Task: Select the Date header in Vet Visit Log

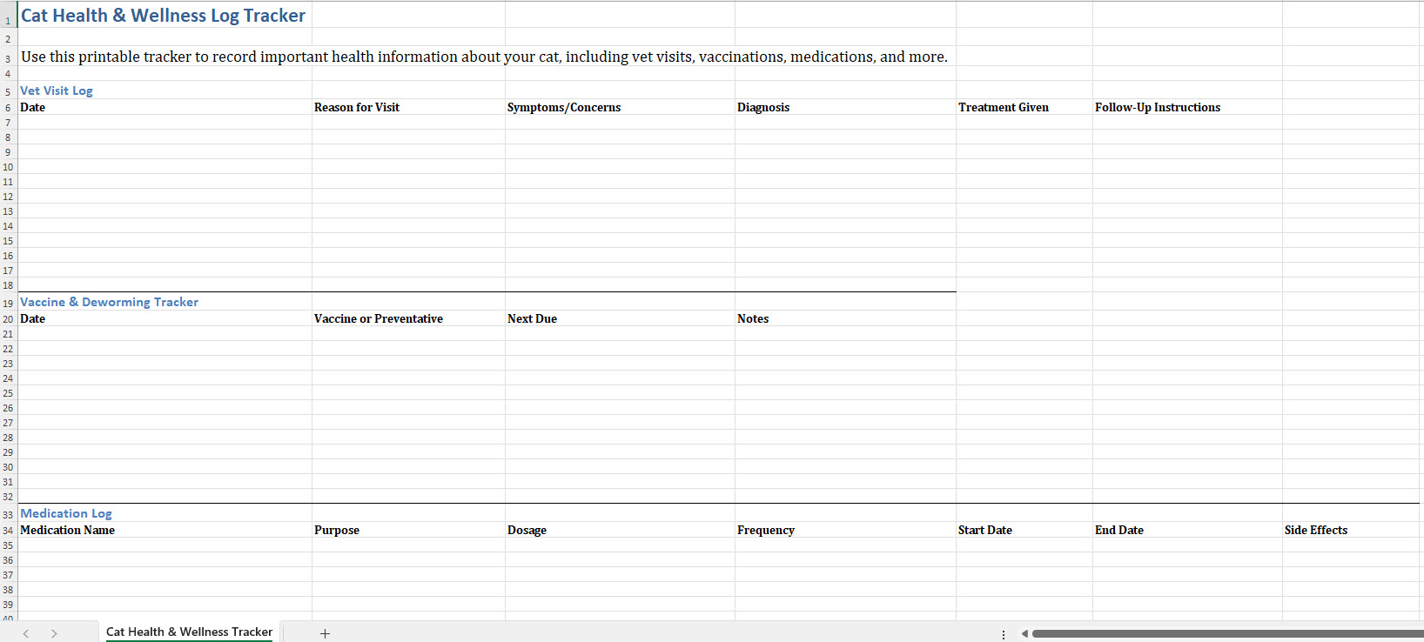Action: (165, 107)
